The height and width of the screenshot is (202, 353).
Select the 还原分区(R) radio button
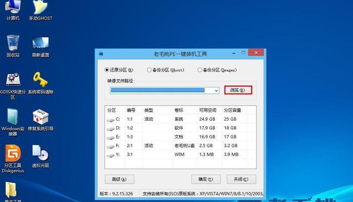(x=107, y=70)
